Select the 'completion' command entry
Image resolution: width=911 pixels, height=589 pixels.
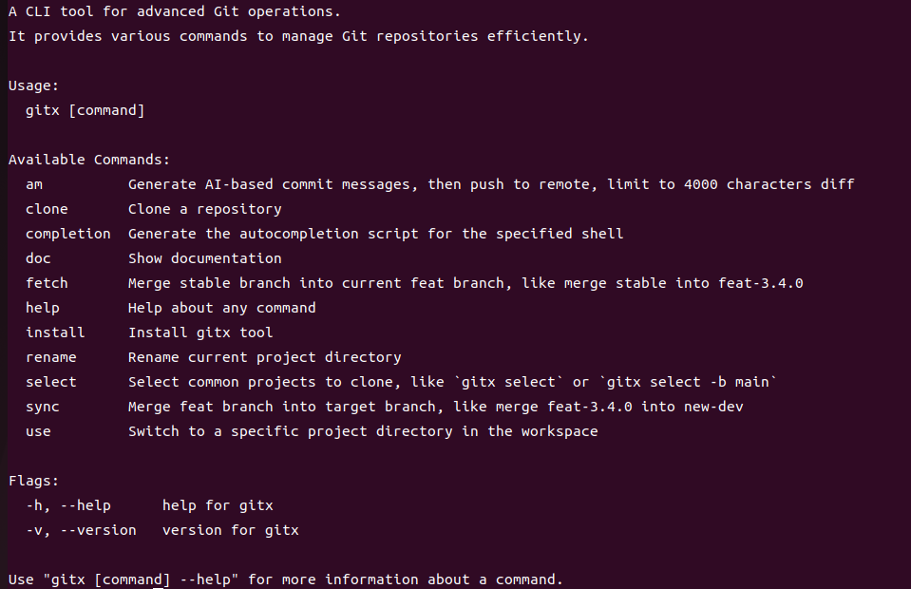pos(67,234)
